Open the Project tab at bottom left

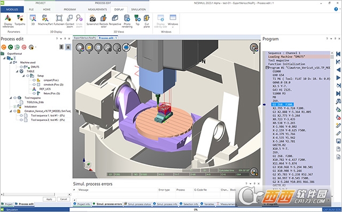7,204
